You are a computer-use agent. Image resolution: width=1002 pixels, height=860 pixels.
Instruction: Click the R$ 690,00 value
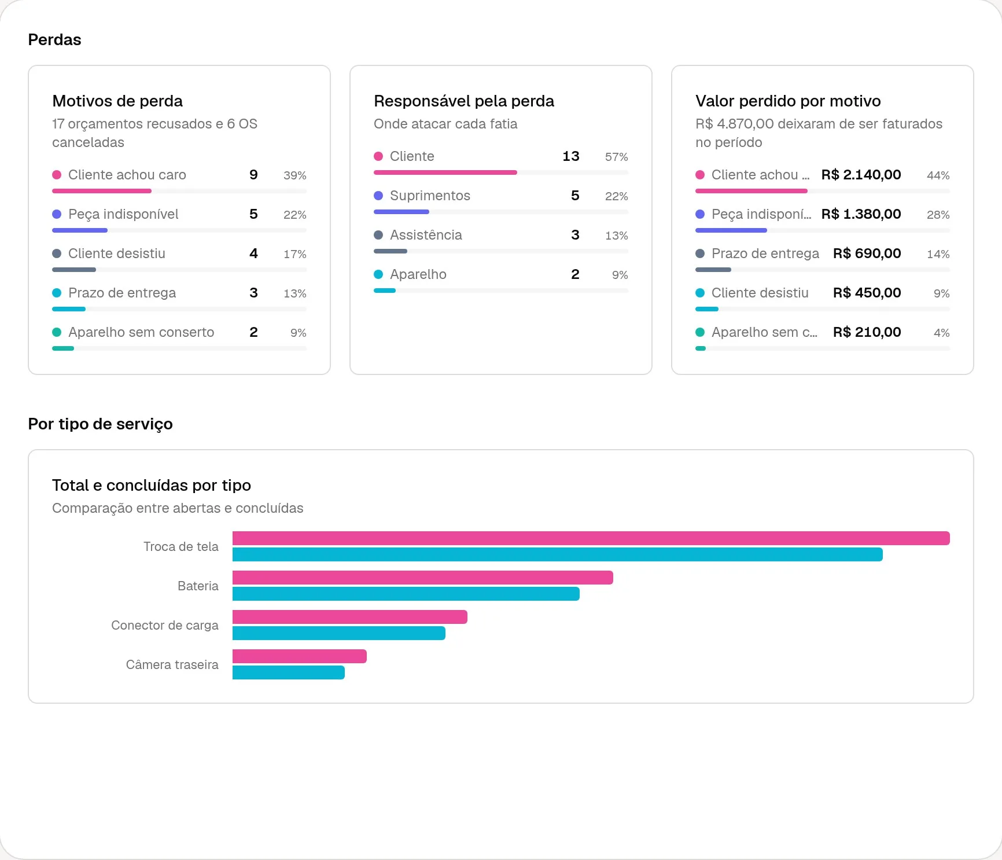[867, 253]
